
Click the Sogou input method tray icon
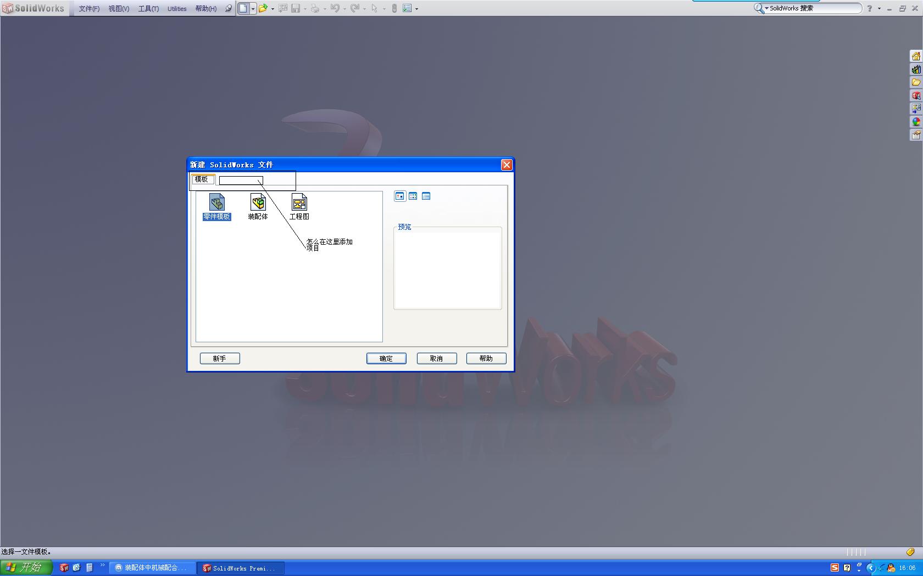pos(835,568)
